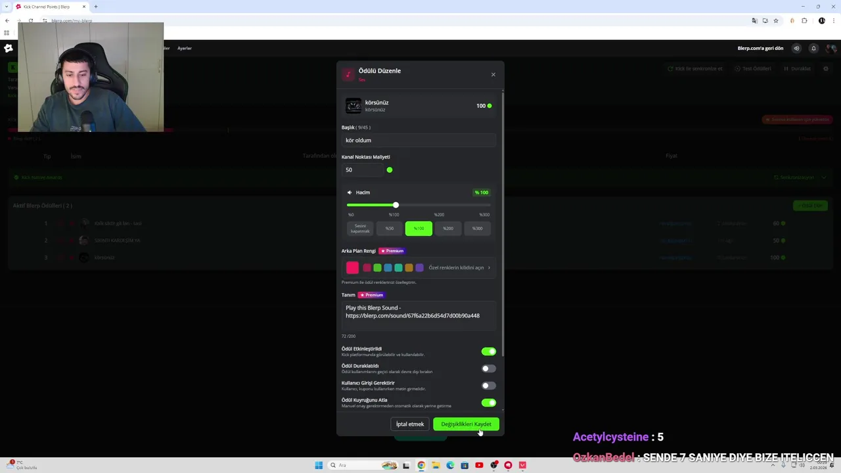Open Microsoft Edge from the taskbar
This screenshot has width=841, height=473.
(x=450, y=465)
